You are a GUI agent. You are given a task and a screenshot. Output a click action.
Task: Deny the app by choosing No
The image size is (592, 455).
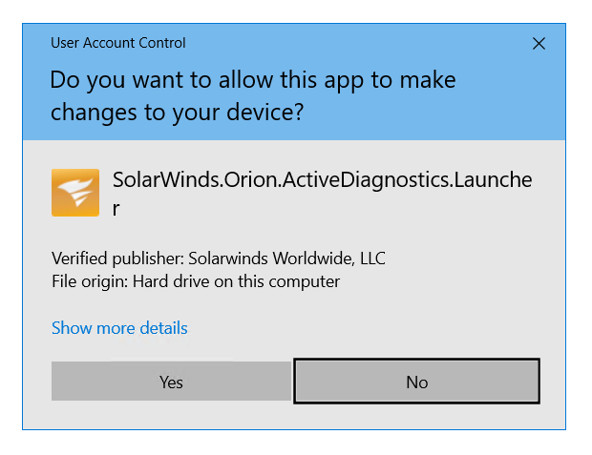point(417,382)
